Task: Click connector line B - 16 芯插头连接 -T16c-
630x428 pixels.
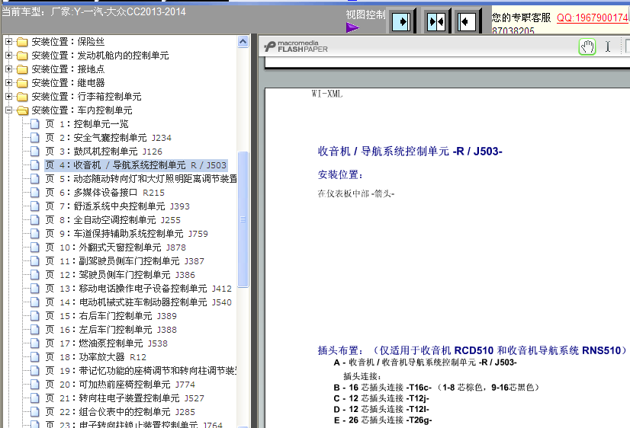Action: [x=436, y=387]
